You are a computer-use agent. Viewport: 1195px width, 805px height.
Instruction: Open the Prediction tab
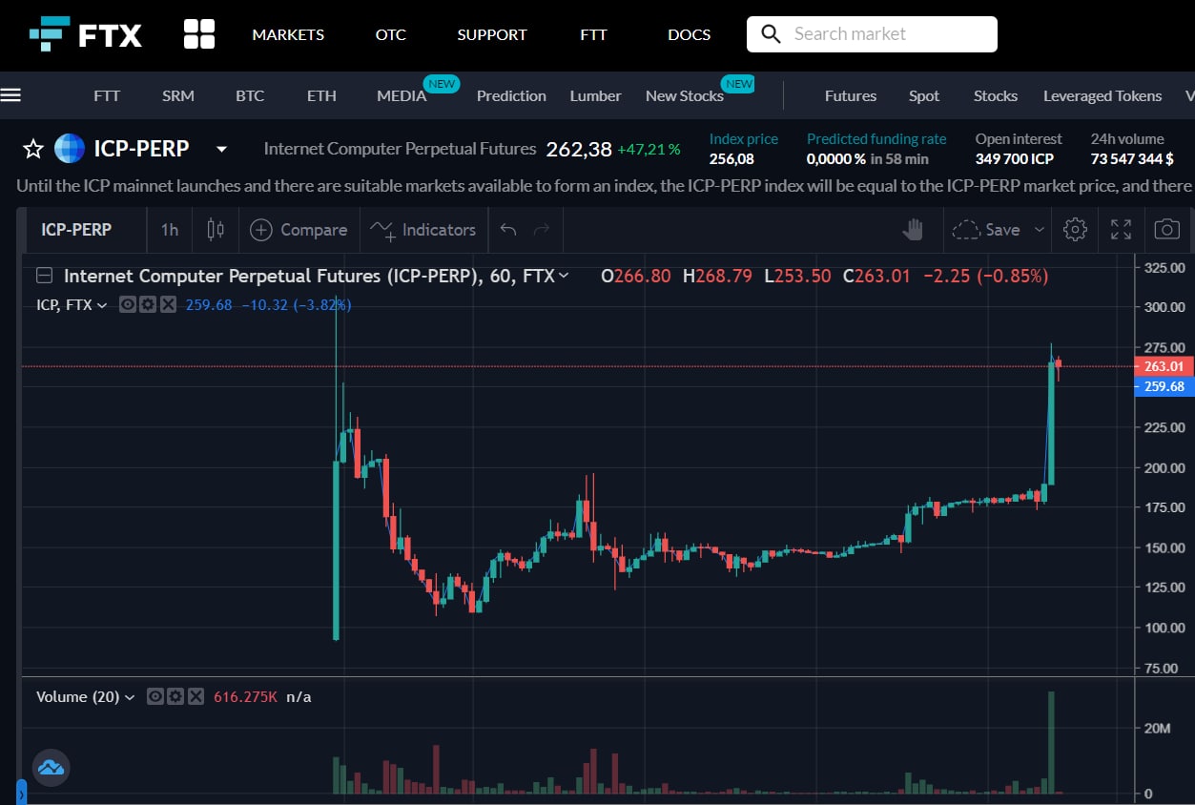pyautogui.click(x=511, y=95)
